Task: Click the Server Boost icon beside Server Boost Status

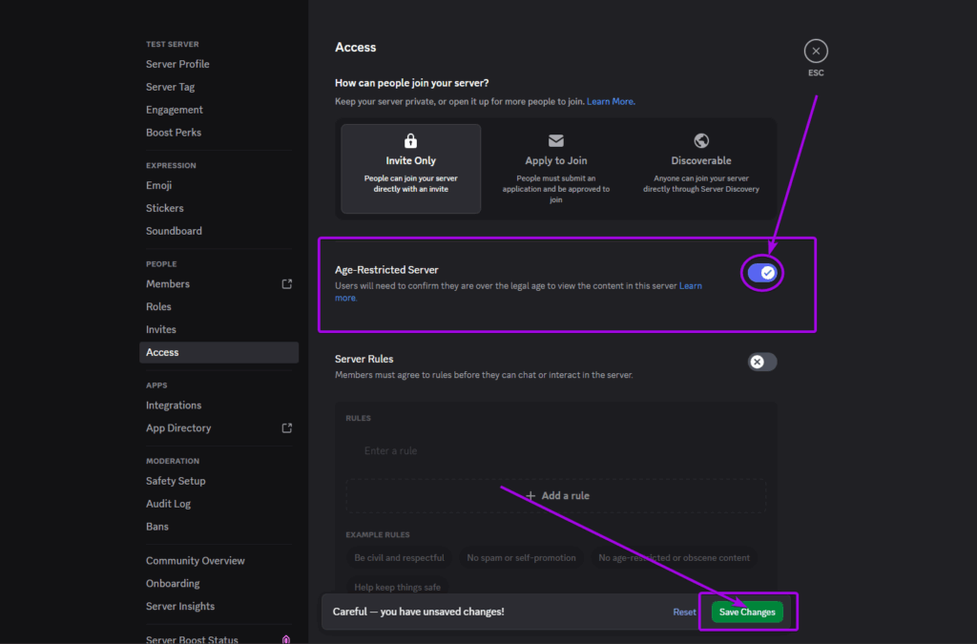Action: pyautogui.click(x=284, y=639)
